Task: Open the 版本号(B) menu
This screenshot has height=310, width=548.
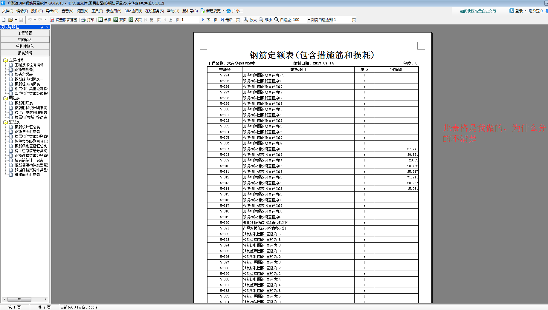Action: [x=190, y=11]
